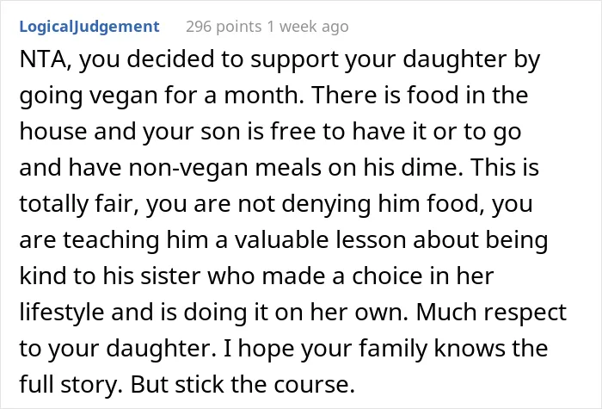Click the 1 week ago timestamp

click(x=308, y=27)
